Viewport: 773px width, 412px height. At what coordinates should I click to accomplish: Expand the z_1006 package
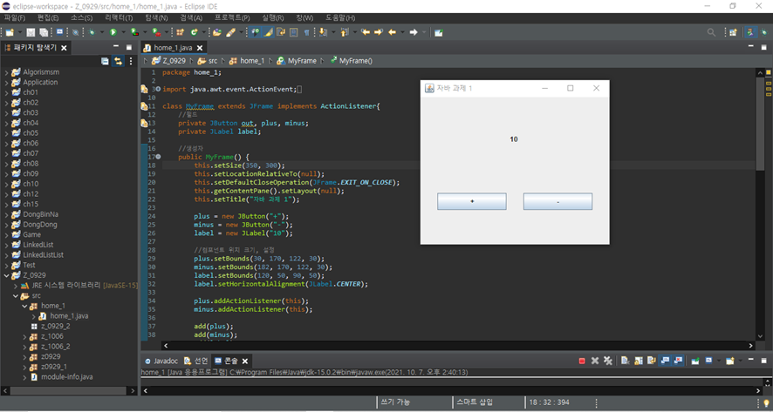coord(24,337)
